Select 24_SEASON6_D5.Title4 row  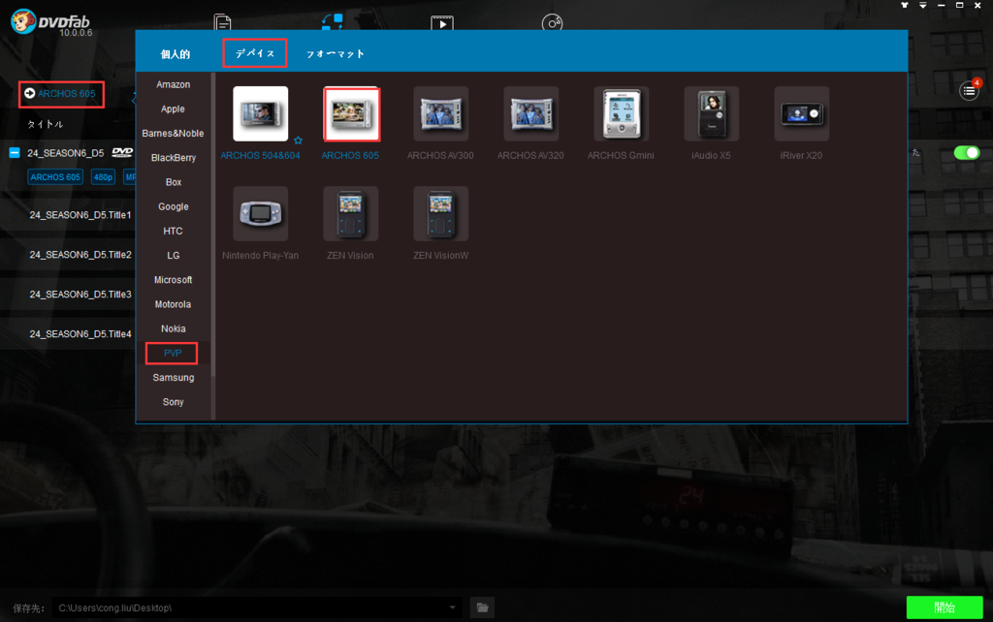[80, 333]
